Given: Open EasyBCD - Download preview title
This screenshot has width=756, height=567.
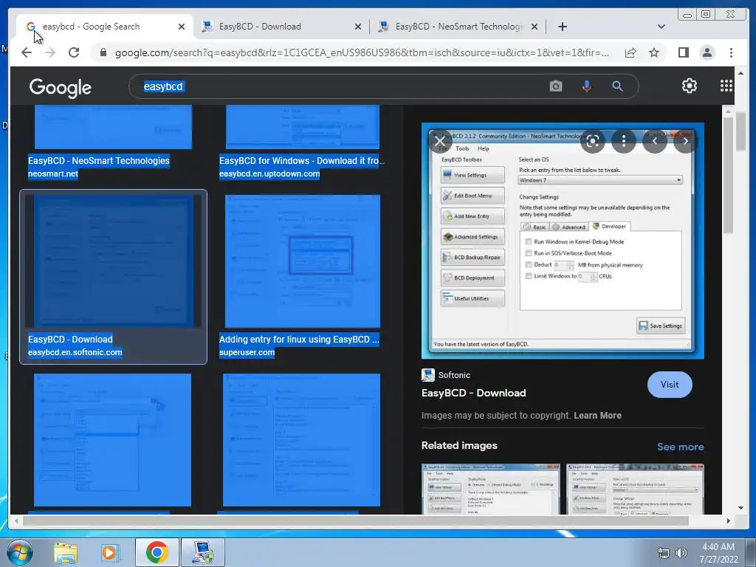Looking at the screenshot, I should 473,393.
